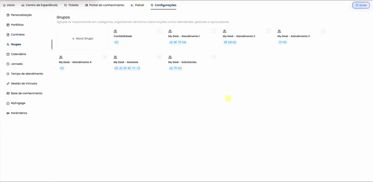The image size is (373, 182).
Task: Open options menu for Atendimento 2 group
Action: tap(268, 31)
